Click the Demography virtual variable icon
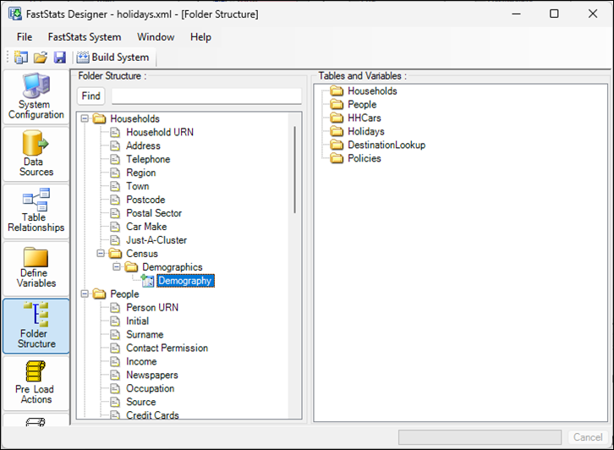This screenshot has width=614, height=450. [148, 281]
